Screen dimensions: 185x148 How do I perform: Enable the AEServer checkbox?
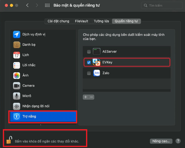[89, 51]
